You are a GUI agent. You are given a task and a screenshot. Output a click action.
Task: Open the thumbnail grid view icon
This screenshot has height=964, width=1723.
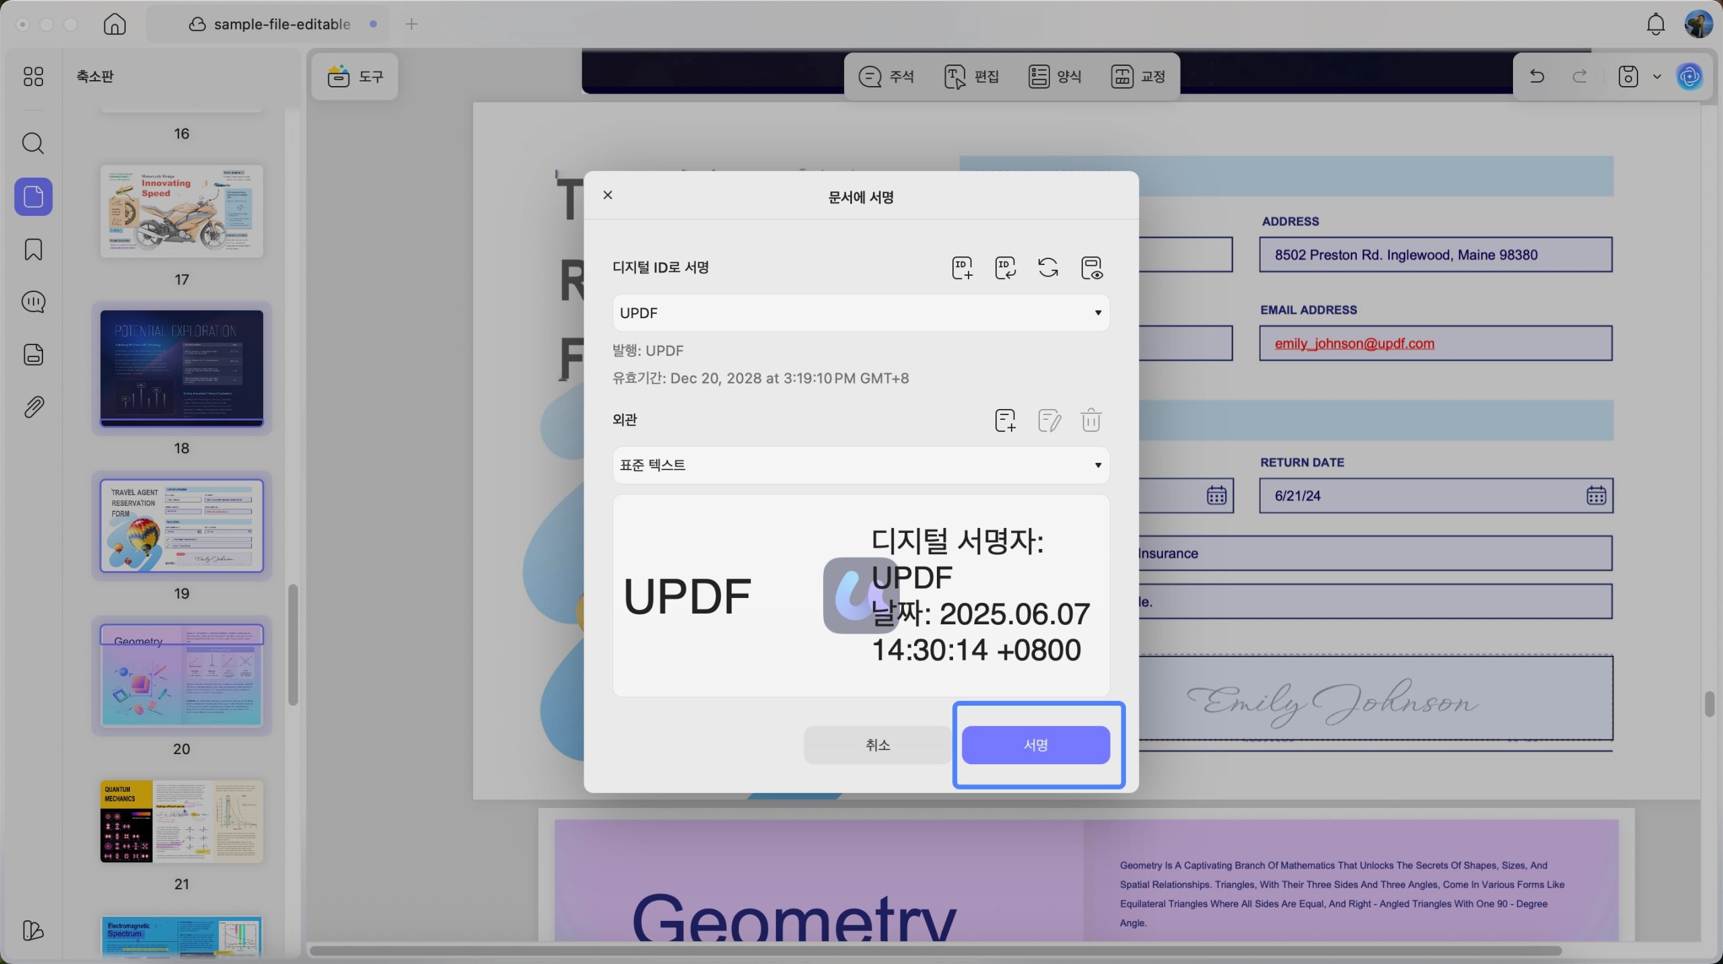click(33, 76)
